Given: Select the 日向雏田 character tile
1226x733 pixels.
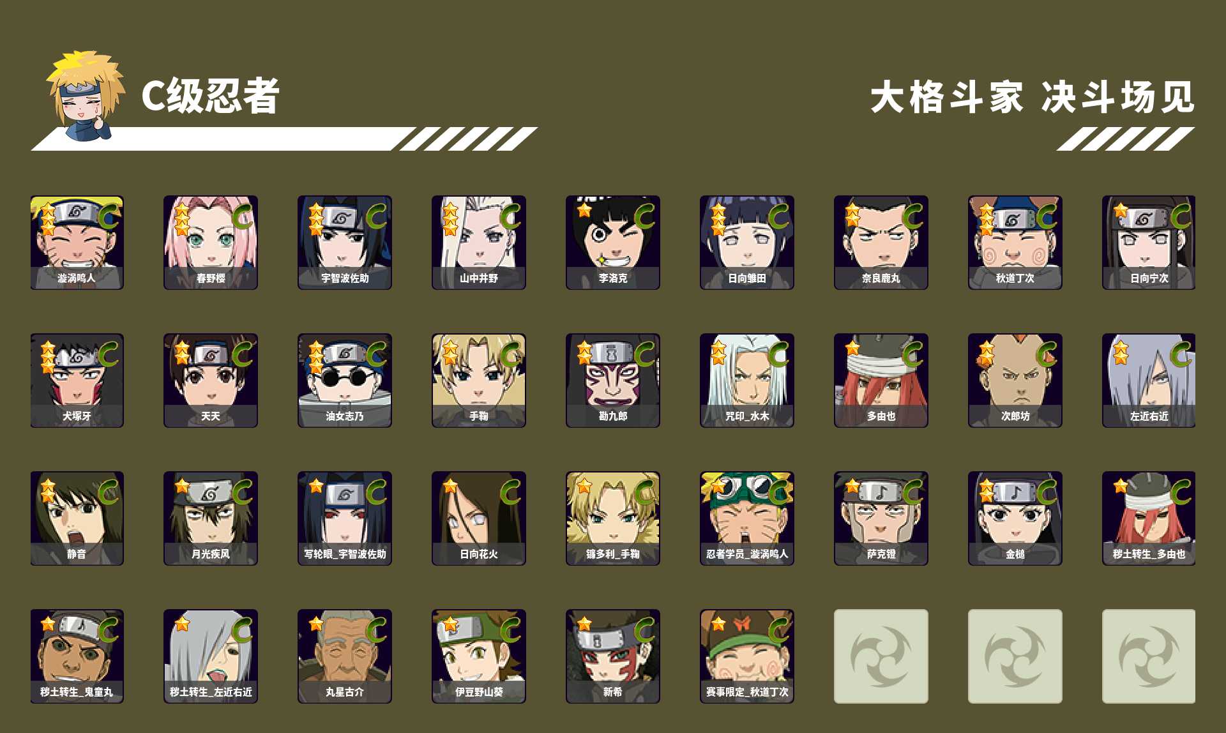Looking at the screenshot, I should point(747,243).
